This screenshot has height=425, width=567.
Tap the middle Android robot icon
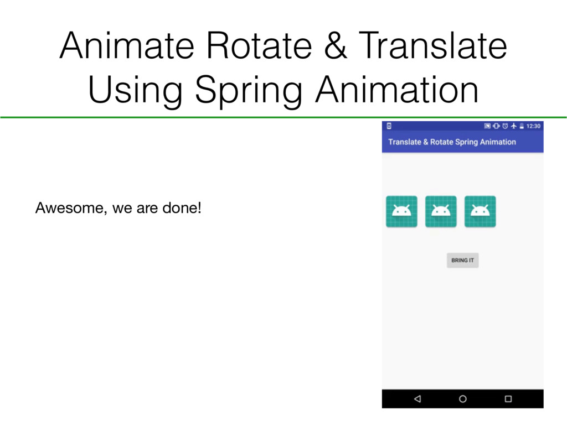(x=441, y=211)
